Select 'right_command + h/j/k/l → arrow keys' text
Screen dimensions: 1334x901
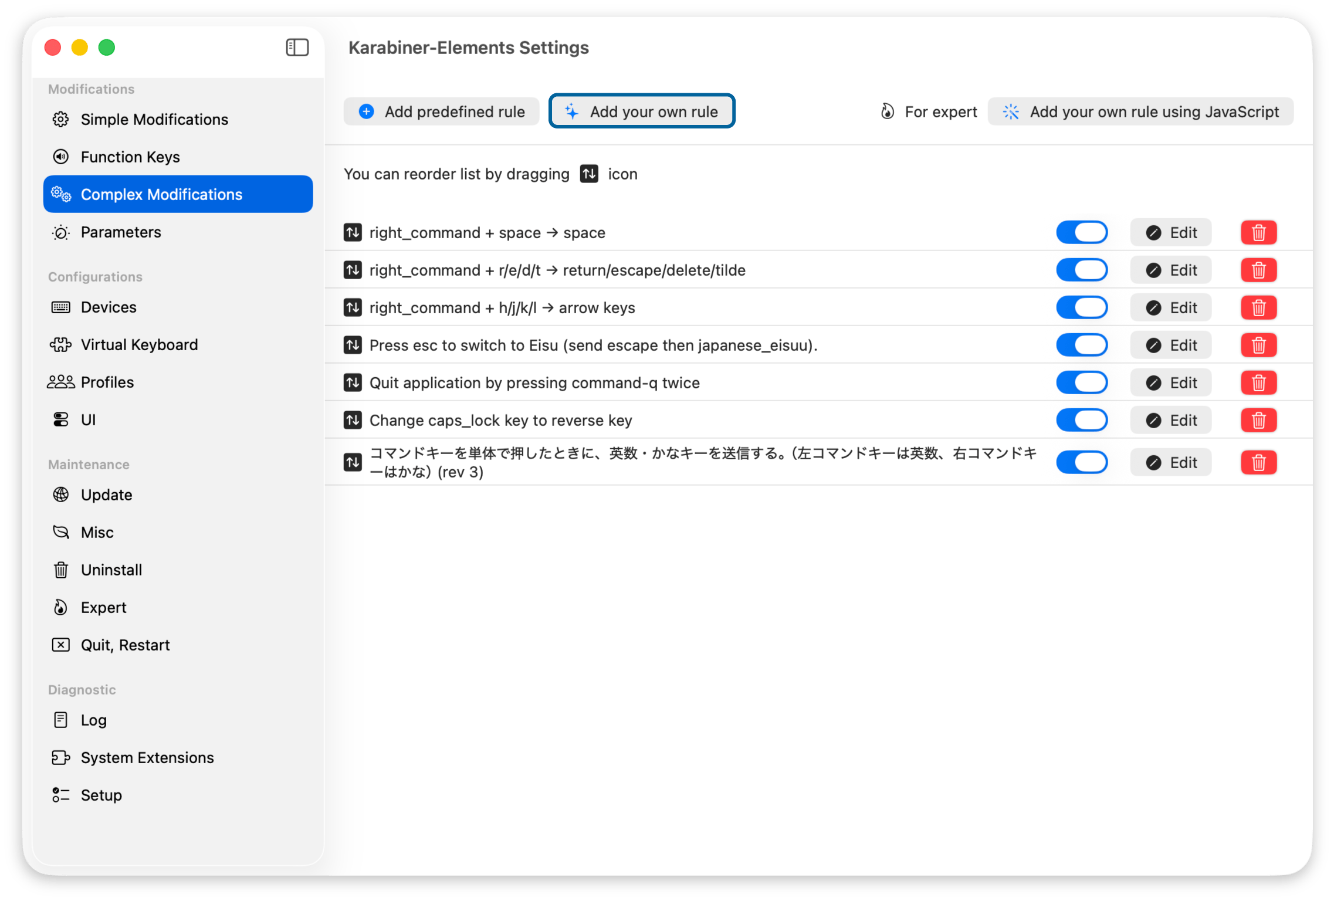click(502, 308)
